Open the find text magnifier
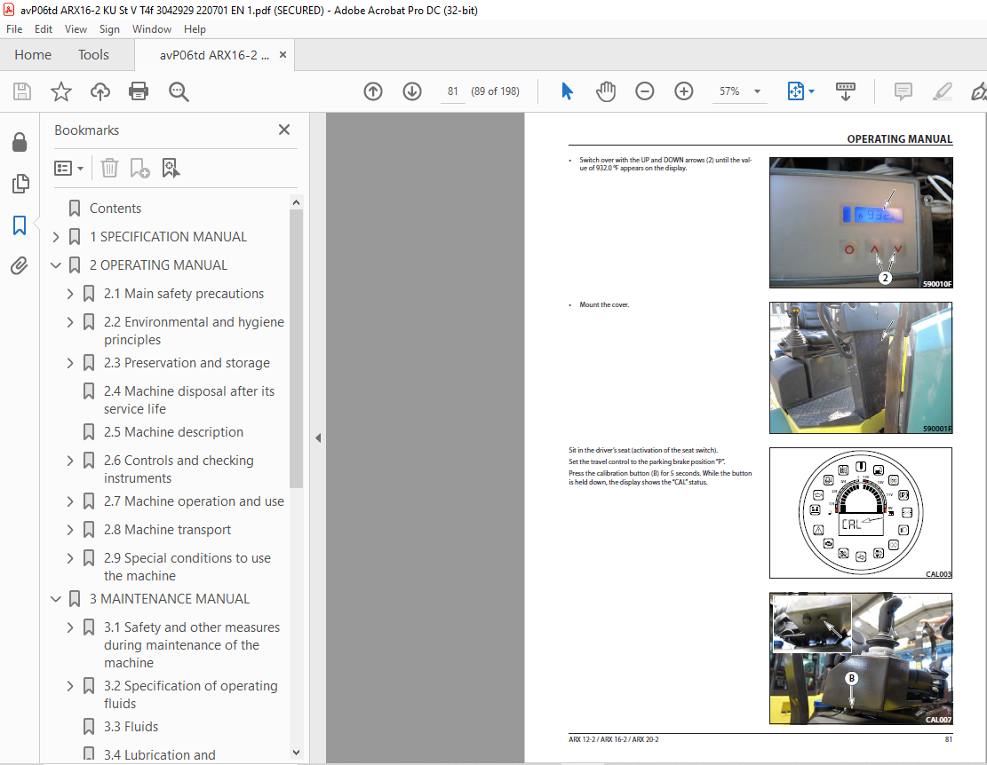Image resolution: width=987 pixels, height=765 pixels. [179, 91]
